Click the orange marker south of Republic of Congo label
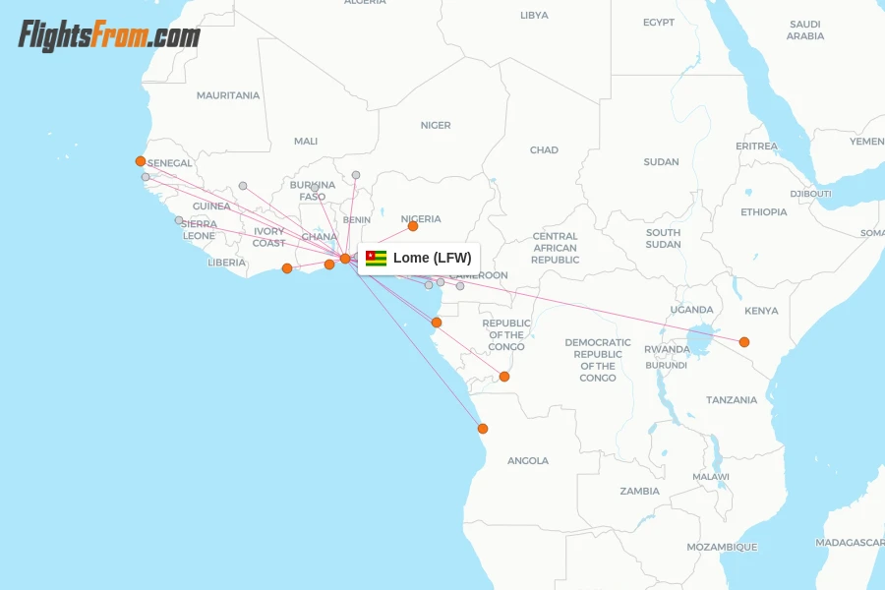 tap(504, 377)
